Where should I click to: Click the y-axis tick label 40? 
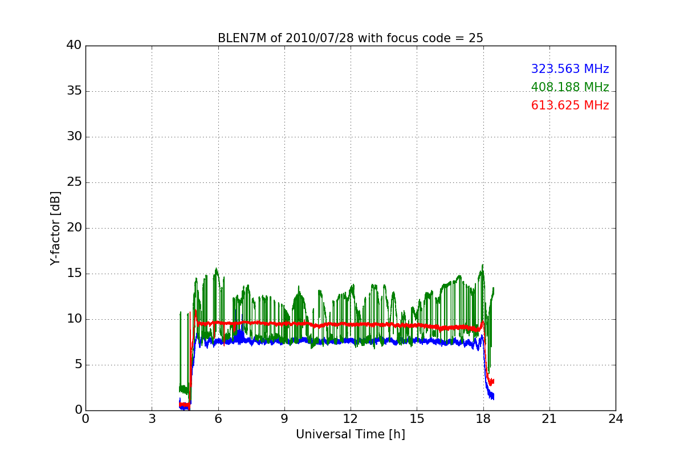pos(74,46)
